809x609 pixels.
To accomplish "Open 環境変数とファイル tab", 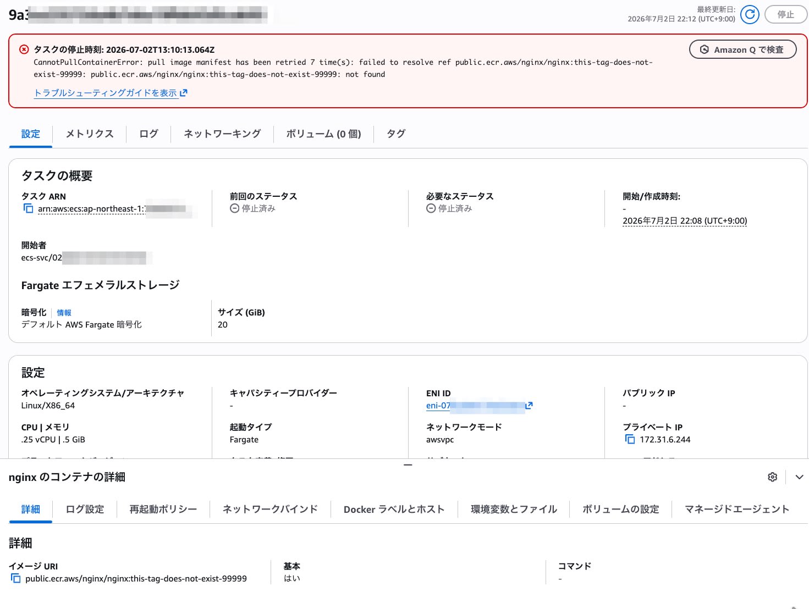I will tap(514, 509).
